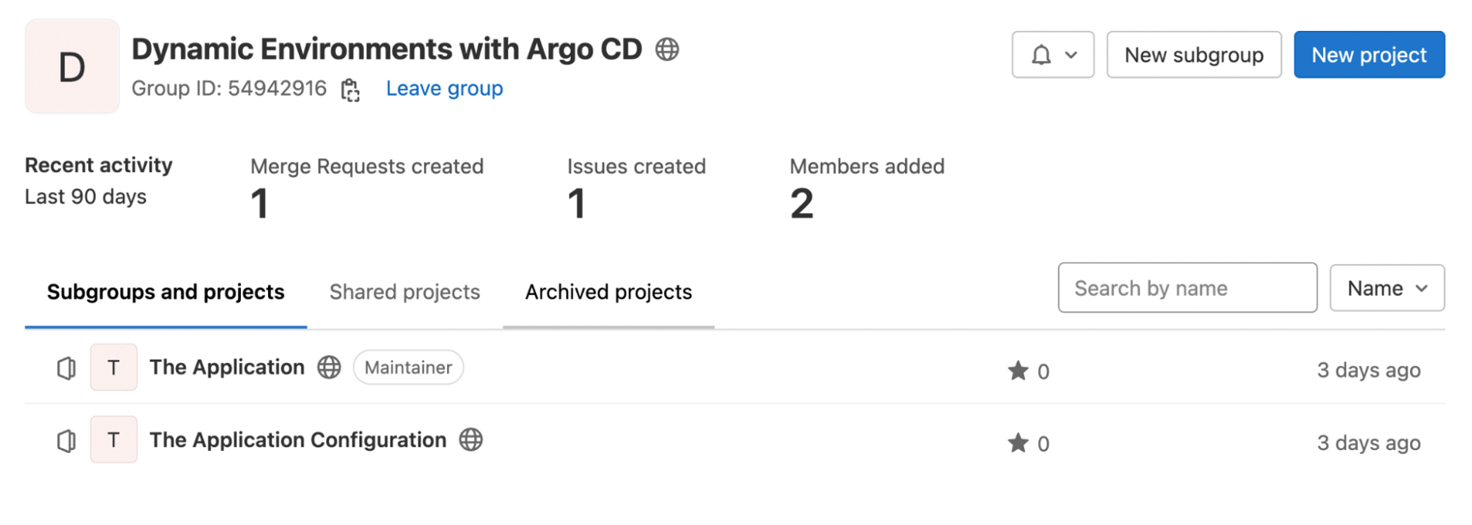Image resolution: width=1472 pixels, height=525 pixels.
Task: Click the public globe icon beside group title
Action: 667,50
